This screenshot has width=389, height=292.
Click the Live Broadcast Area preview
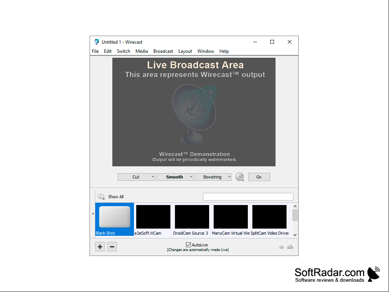tap(194, 112)
